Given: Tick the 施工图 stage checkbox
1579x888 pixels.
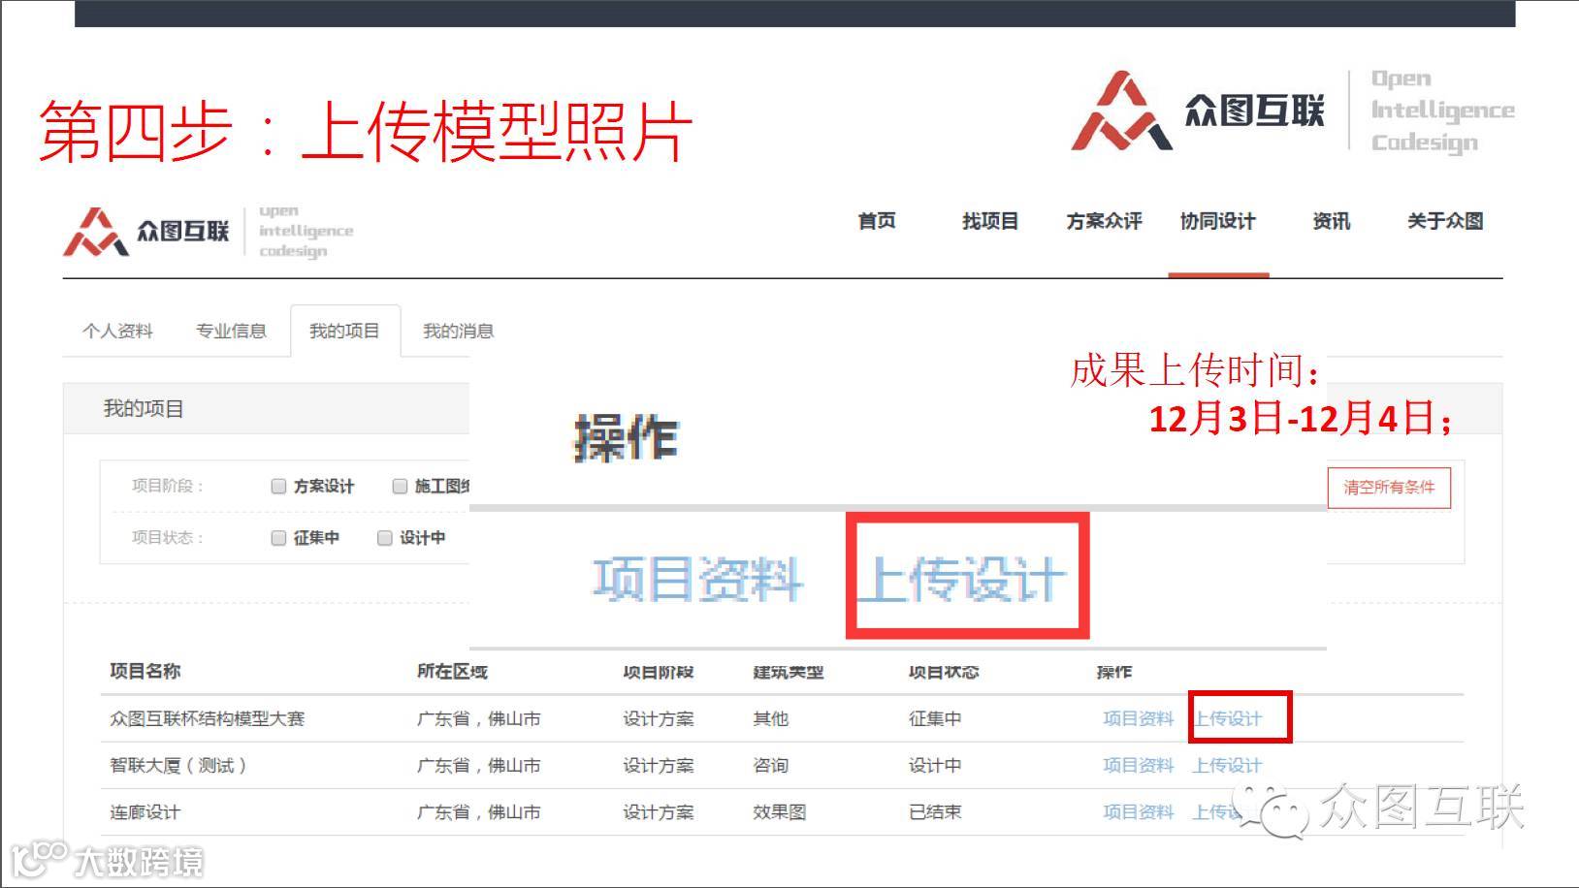Looking at the screenshot, I should point(400,487).
